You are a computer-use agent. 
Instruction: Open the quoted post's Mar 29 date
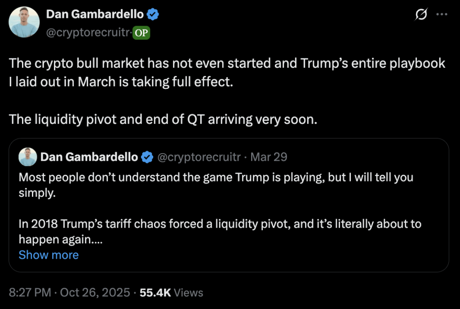click(x=269, y=157)
